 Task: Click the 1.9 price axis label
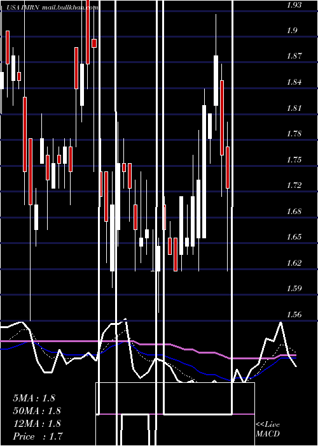(293, 31)
